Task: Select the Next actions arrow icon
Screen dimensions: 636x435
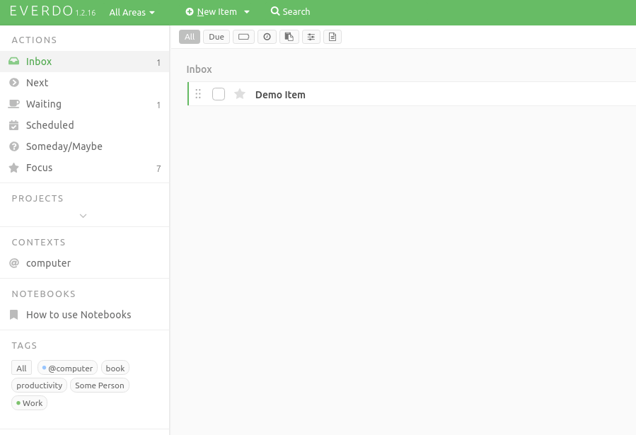Action: 13,83
